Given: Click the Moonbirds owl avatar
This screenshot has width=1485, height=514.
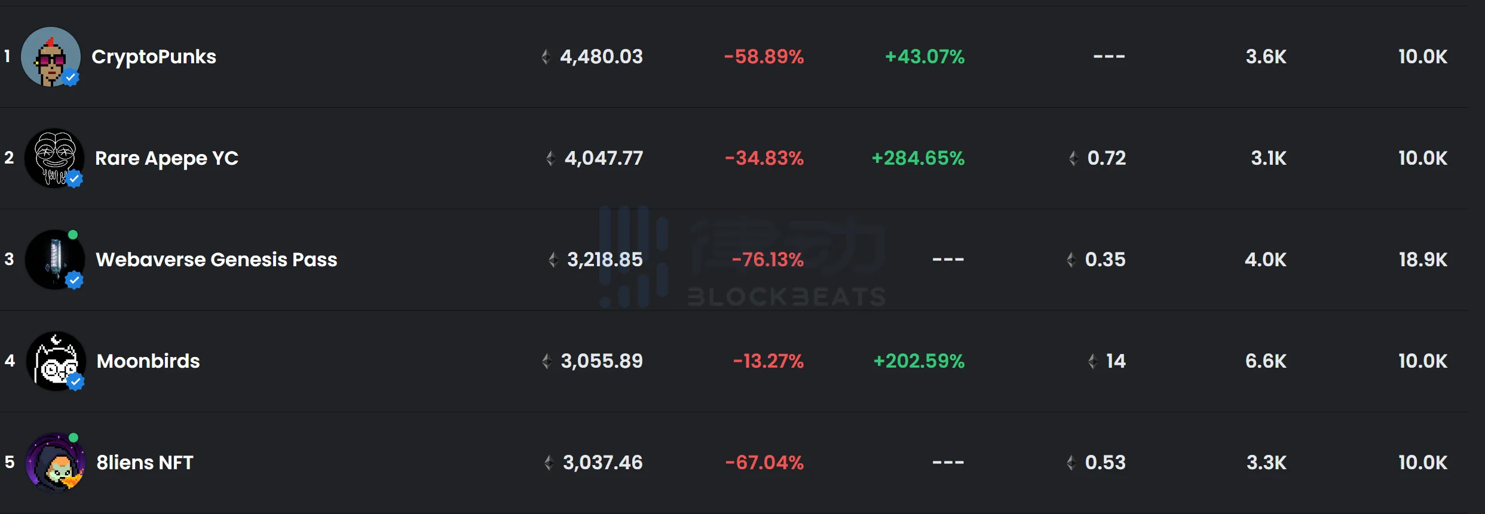Looking at the screenshot, I should pos(56,361).
